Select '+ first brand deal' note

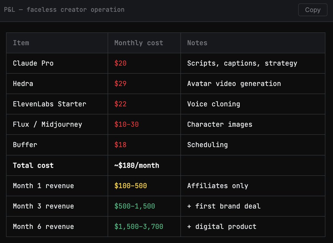point(224,206)
